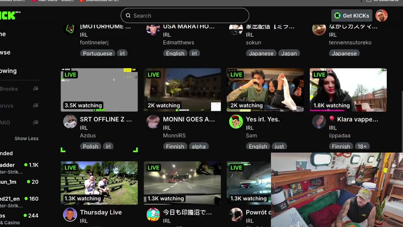Select the Japanese tag under tennennsutoreko
The height and width of the screenshot is (227, 403).
[344, 53]
